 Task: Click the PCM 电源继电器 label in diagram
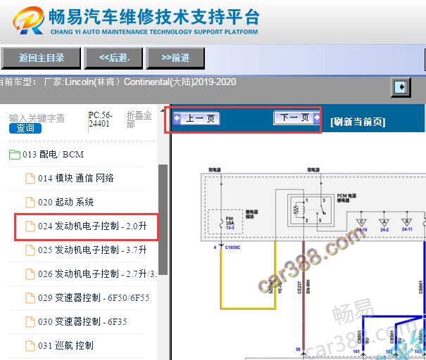[346, 198]
